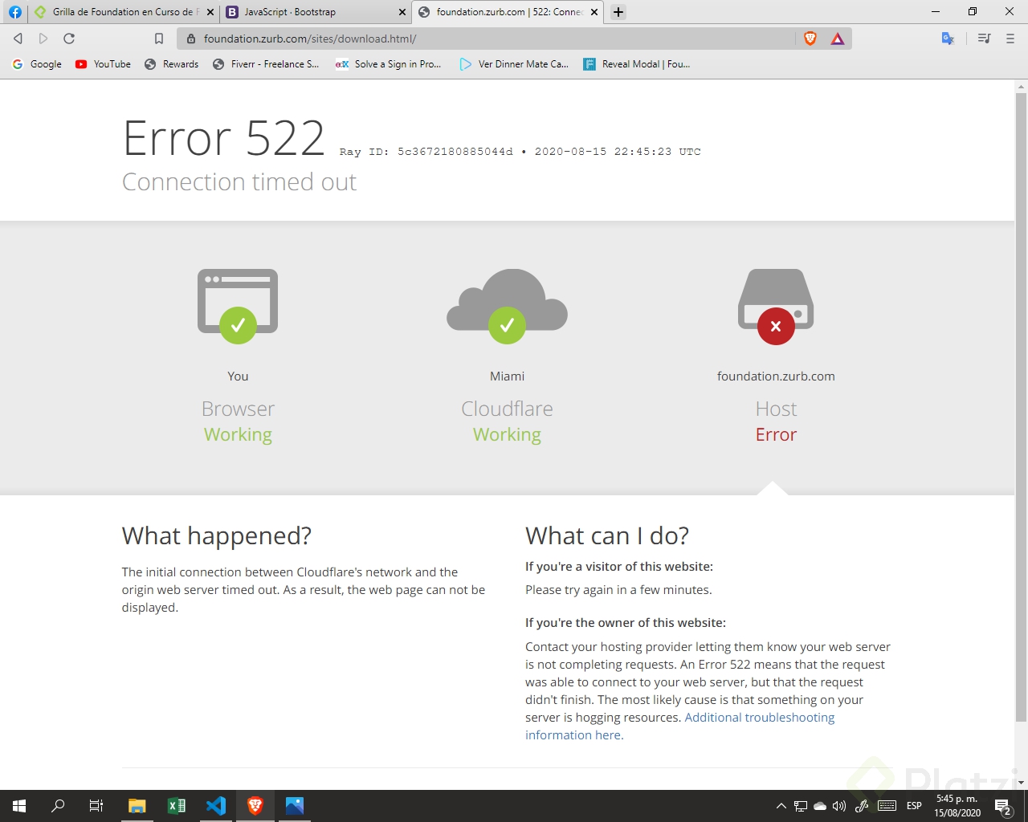This screenshot has width=1028, height=822.
Task: Open the Rewards bookmark
Action: click(172, 64)
